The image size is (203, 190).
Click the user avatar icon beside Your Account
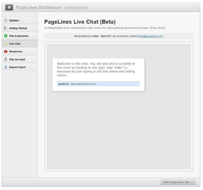6,59
